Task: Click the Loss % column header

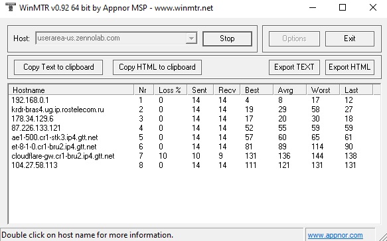Action: tap(171, 90)
